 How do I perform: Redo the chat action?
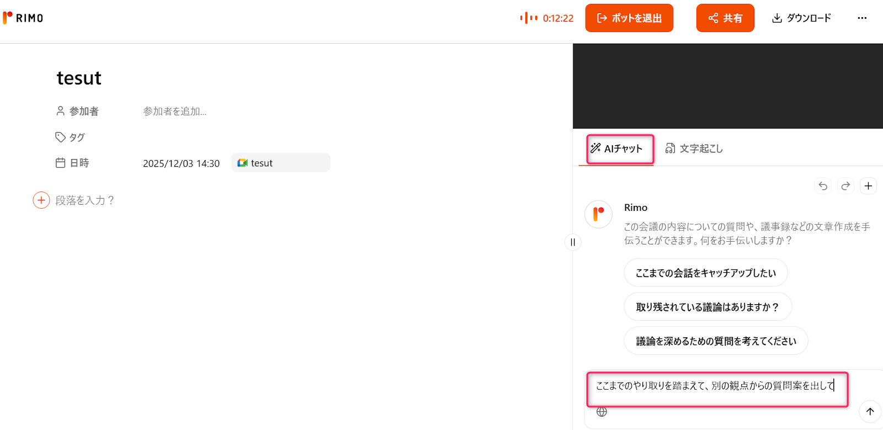click(845, 186)
